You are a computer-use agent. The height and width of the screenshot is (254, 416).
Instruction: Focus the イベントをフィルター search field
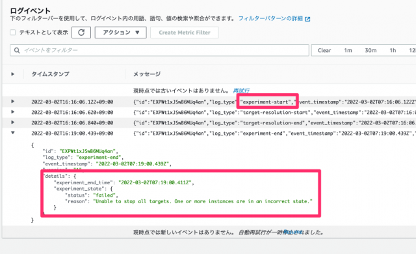tap(159, 50)
